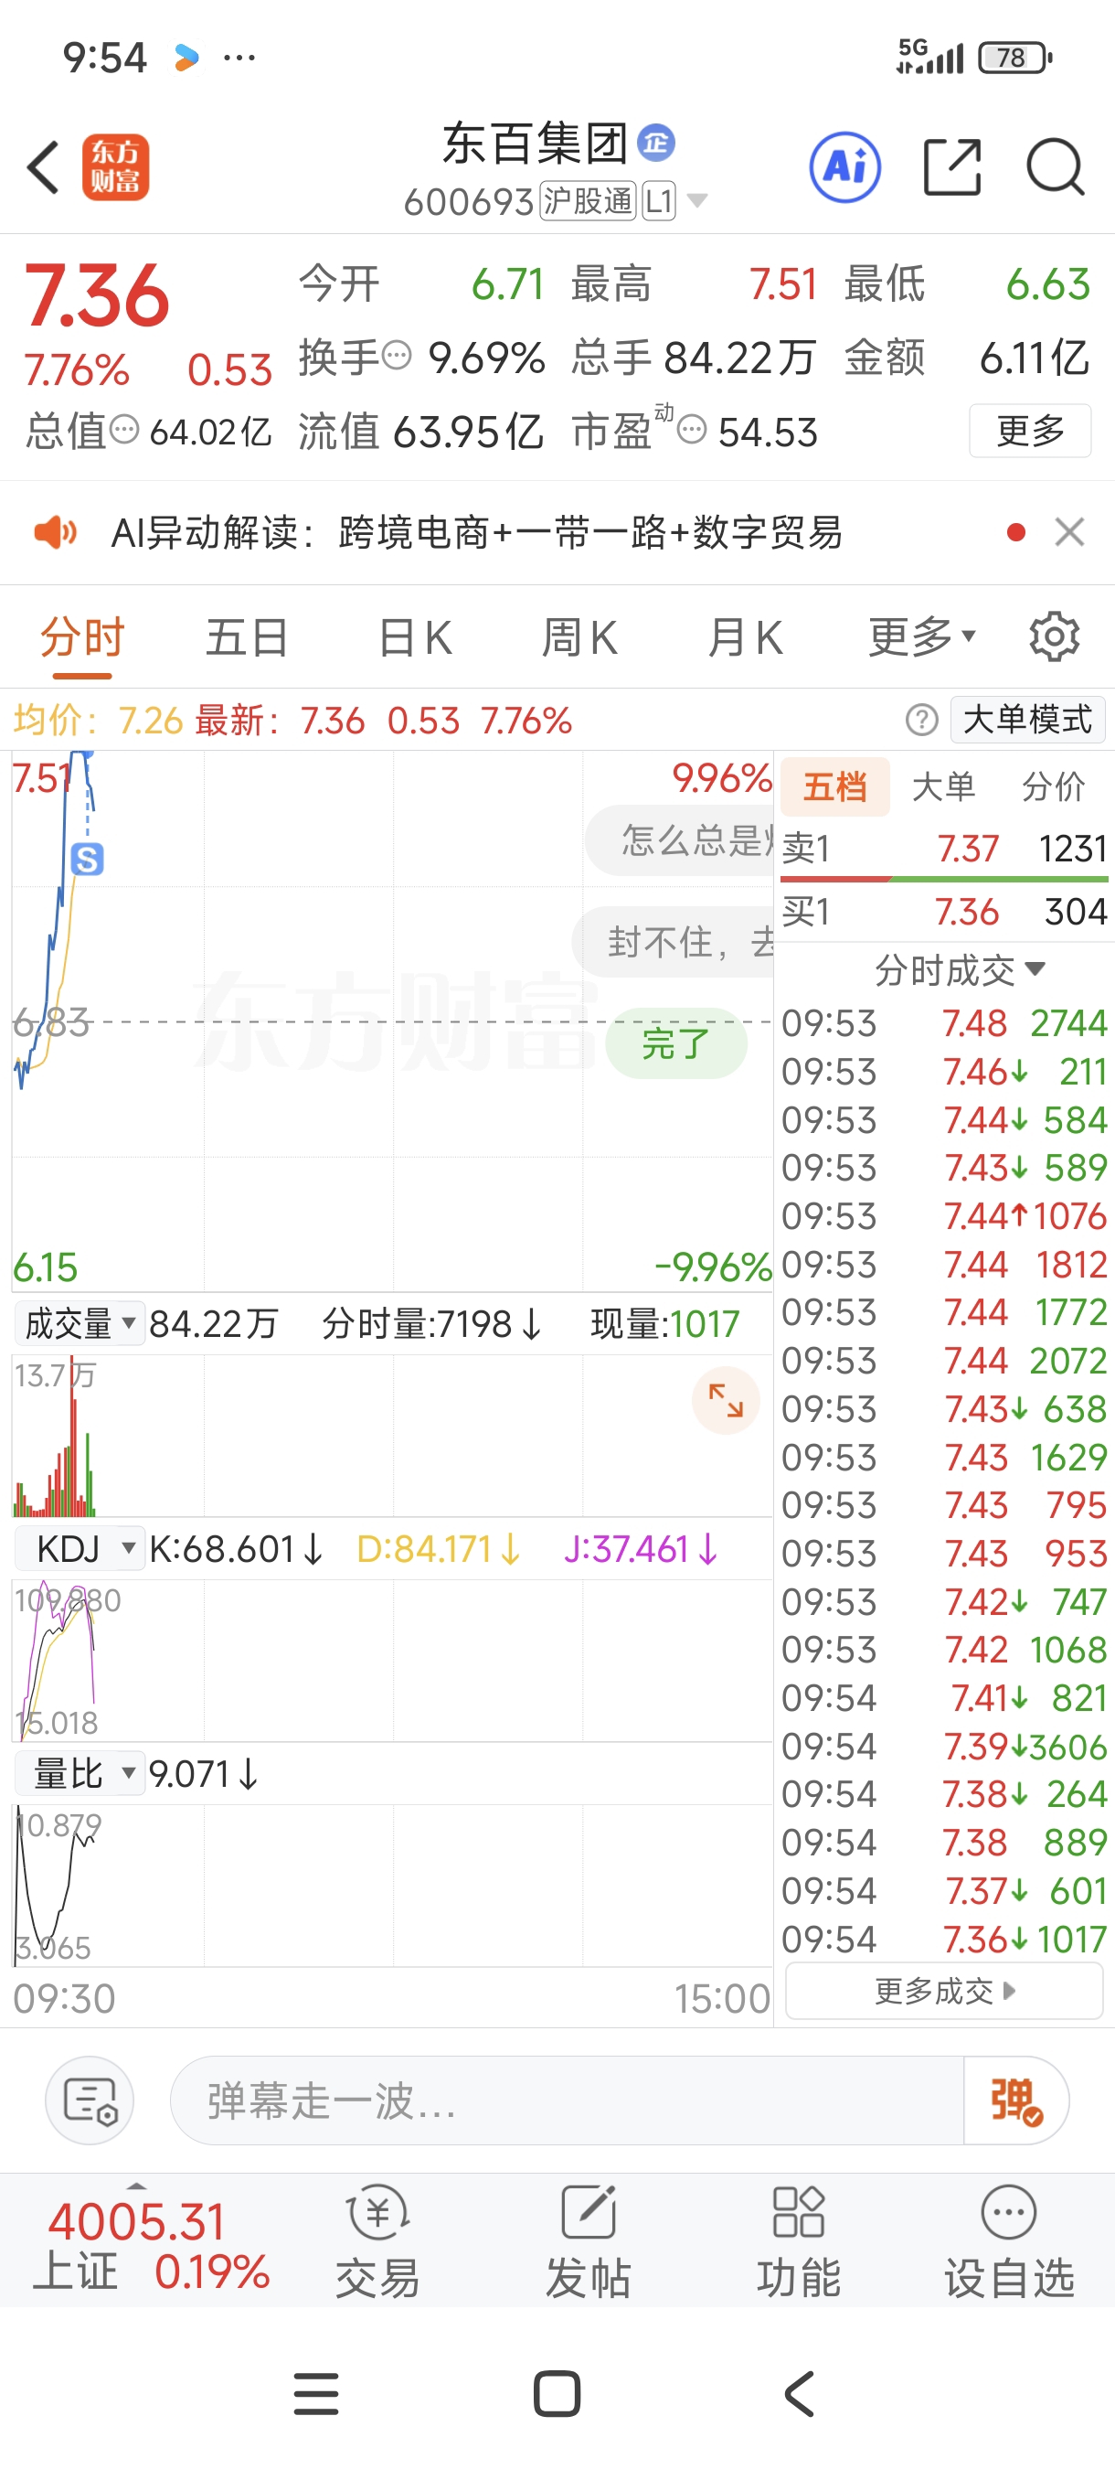
Task: Switch to 周K chart tab
Action: point(579,638)
